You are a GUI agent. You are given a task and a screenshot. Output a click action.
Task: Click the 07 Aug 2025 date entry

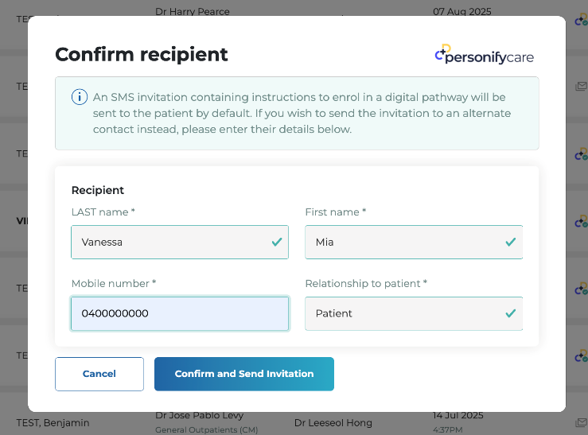[x=461, y=12]
